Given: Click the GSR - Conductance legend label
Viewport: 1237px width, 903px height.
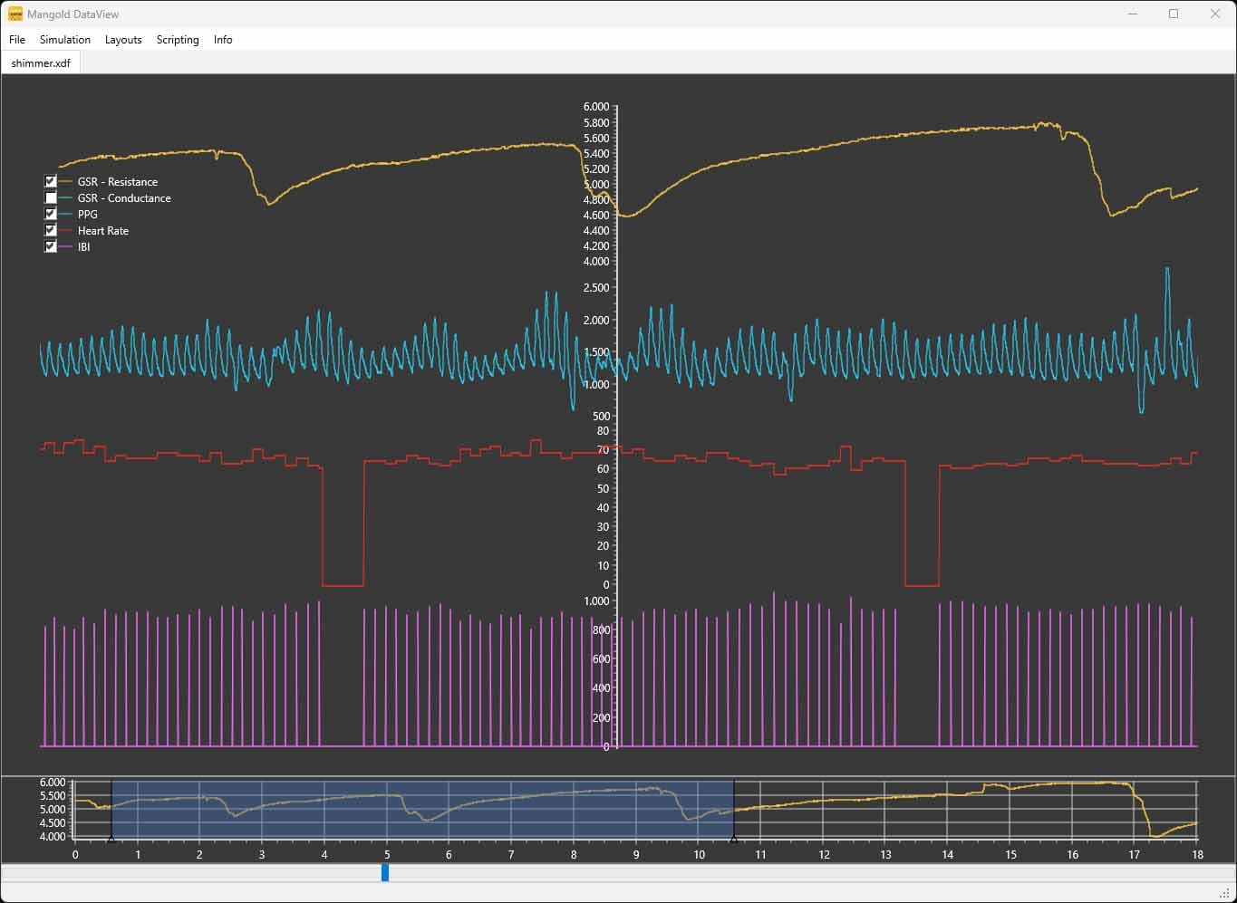Looking at the screenshot, I should tap(124, 198).
